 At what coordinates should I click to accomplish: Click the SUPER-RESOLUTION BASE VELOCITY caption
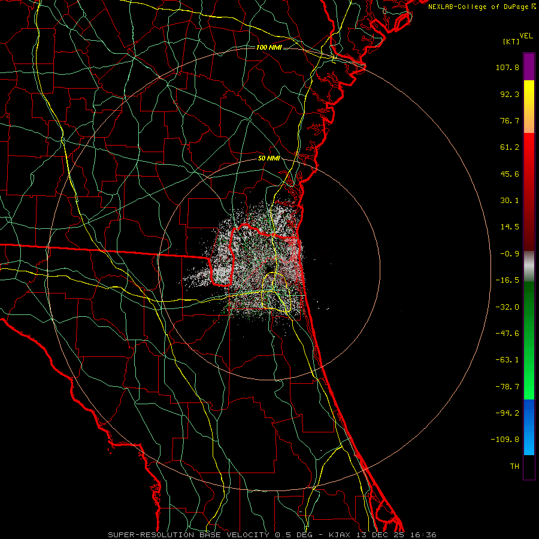click(x=189, y=535)
